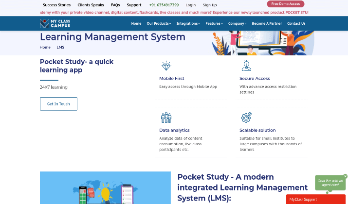Click the Scalable solution heading

click(257, 130)
